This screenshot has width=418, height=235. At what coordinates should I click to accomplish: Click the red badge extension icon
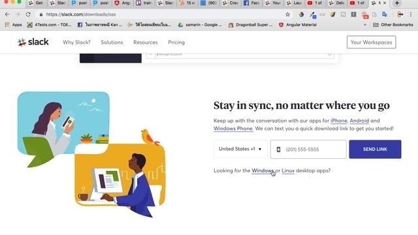364,15
